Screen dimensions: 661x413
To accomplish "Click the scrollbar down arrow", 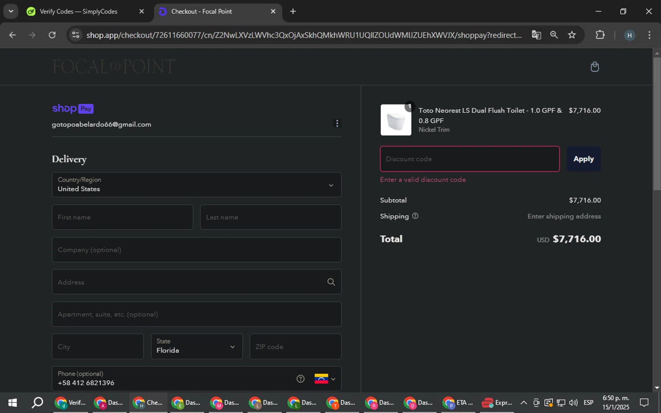I will click(657, 388).
